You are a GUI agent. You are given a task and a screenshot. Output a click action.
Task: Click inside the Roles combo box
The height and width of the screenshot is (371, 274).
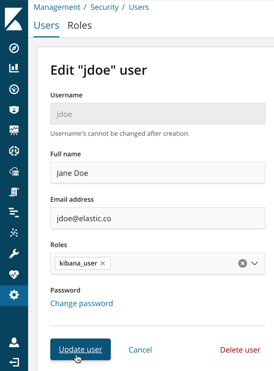point(158,263)
